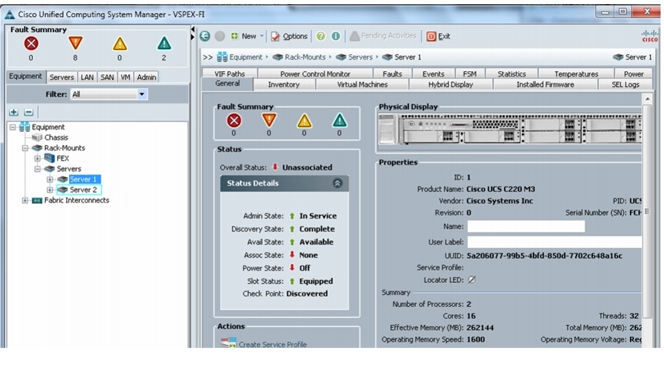
Task: Click the green info About icon
Action: coord(335,36)
